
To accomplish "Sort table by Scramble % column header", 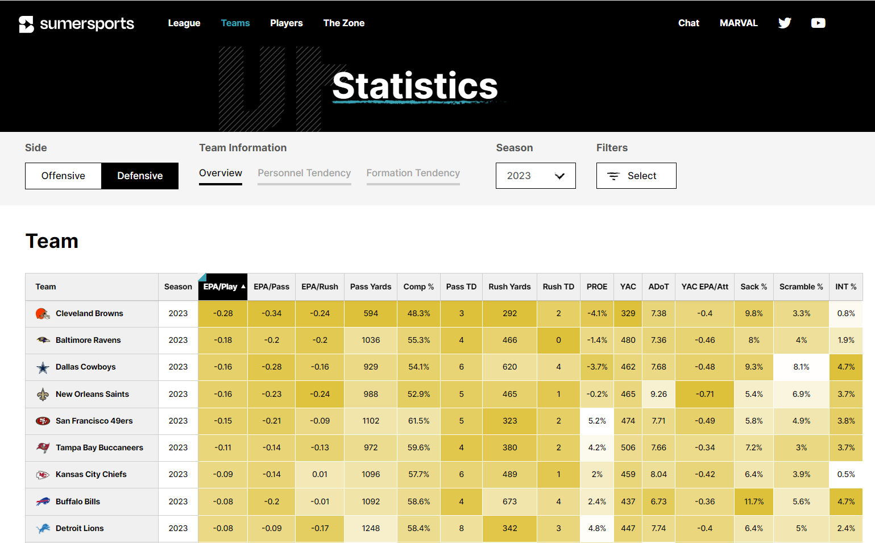I will pos(801,287).
